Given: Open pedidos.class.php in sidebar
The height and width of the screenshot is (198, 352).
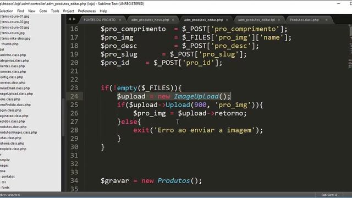Looking at the screenshot, I should tap(12, 121).
